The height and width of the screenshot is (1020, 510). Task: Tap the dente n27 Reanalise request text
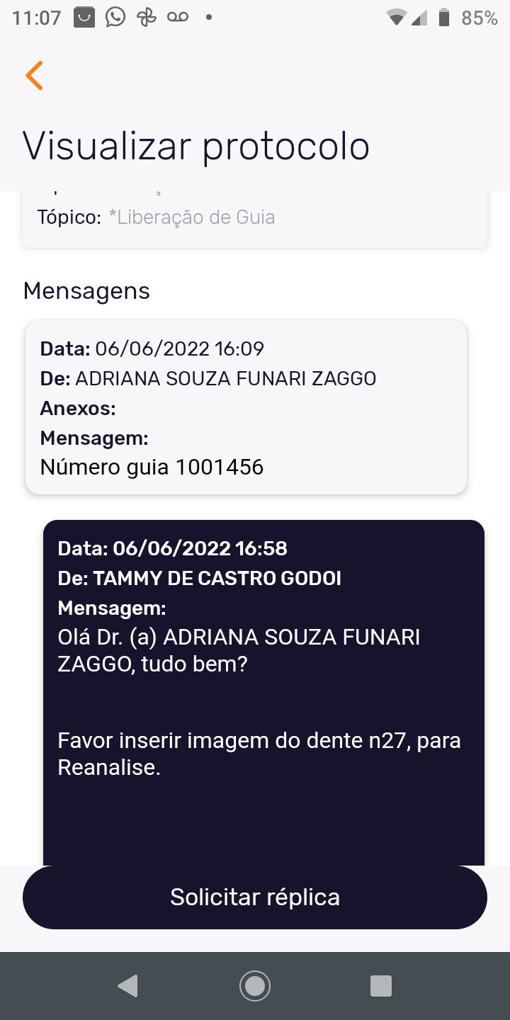259,754
